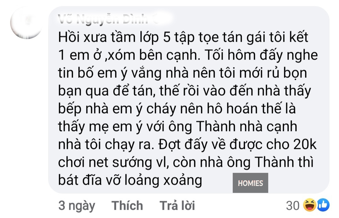Click the blue thumbs-up Like reaction icon
Image resolution: width=339 pixels, height=218 pixels.
[323, 205]
